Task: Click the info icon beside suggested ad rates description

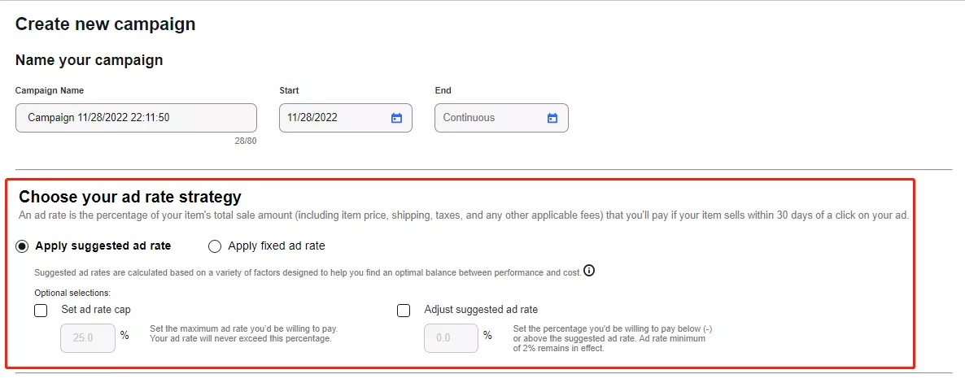Action: 589,271
